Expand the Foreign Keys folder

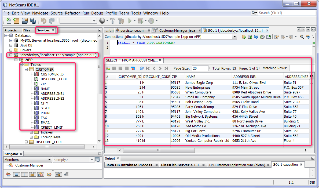click(x=31, y=137)
